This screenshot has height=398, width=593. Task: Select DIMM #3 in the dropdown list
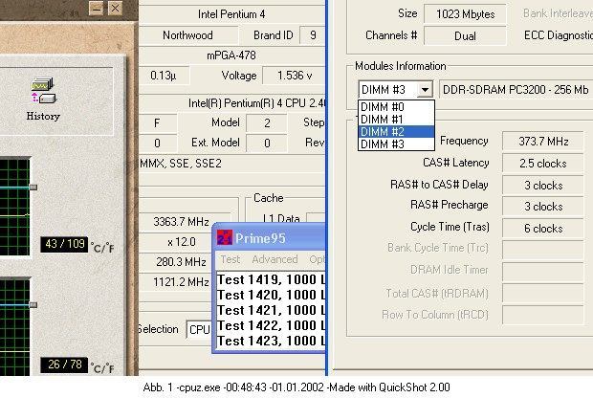click(396, 144)
